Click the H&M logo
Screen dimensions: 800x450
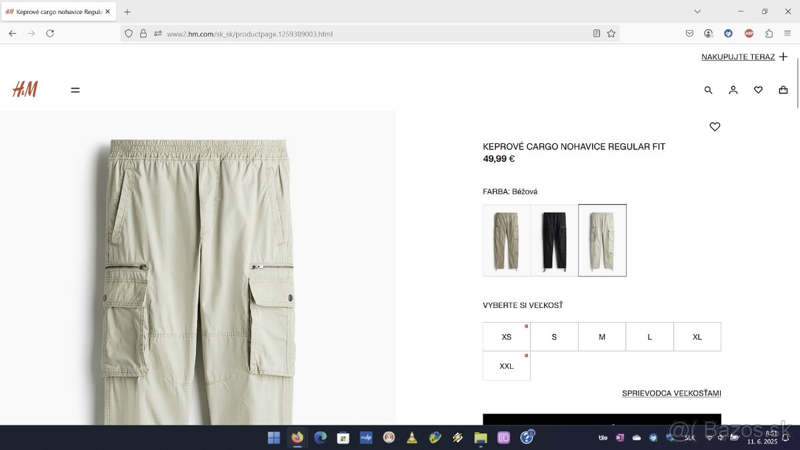tap(25, 89)
